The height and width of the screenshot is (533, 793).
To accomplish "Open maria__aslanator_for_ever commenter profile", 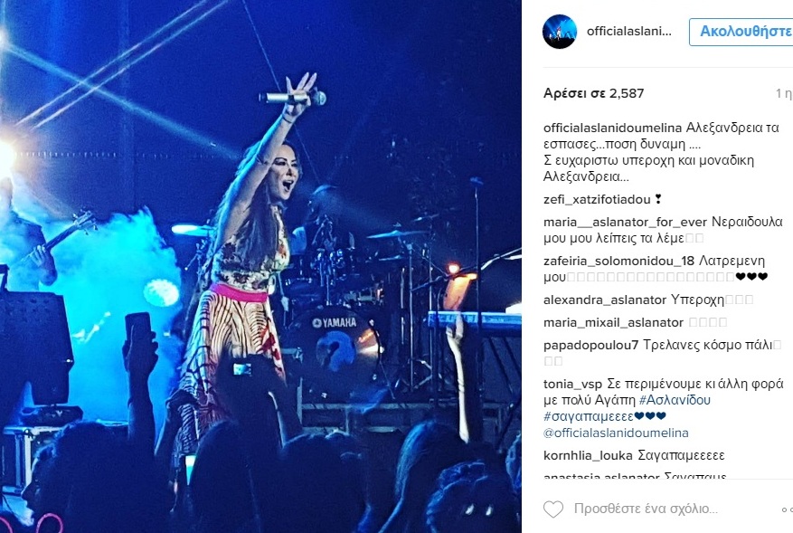I will (x=625, y=222).
